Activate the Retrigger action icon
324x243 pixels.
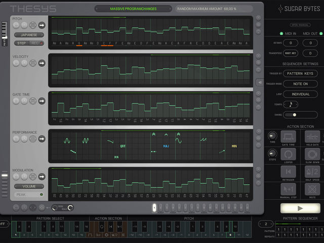pos(288,172)
